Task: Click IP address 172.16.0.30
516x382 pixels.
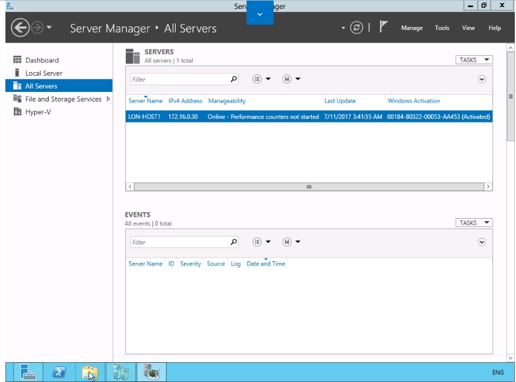Action: pos(183,117)
